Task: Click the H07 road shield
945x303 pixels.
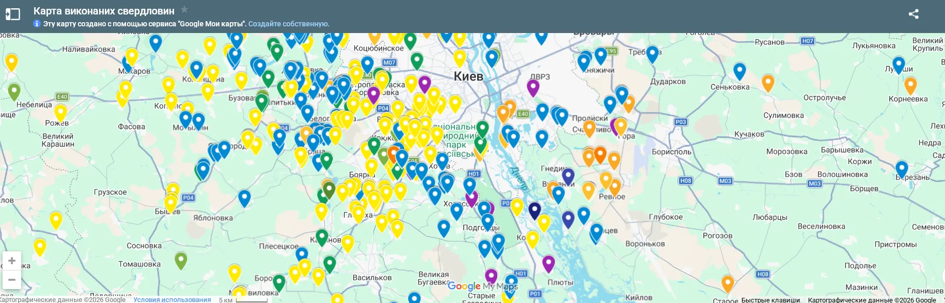Action: [x=808, y=41]
